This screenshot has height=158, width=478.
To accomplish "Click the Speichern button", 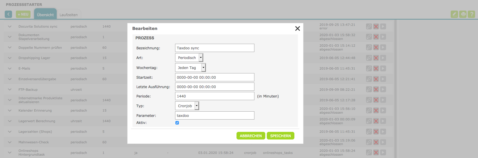I will (x=280, y=136).
